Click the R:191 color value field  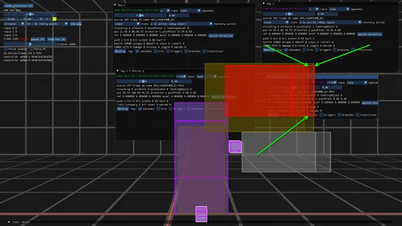point(11,19)
